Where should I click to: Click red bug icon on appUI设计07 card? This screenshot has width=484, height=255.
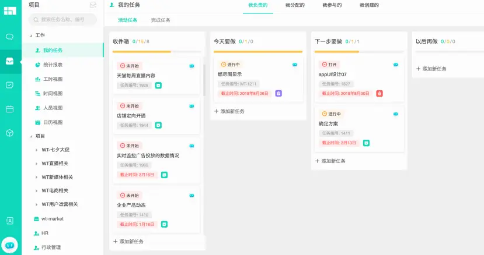coord(379,93)
